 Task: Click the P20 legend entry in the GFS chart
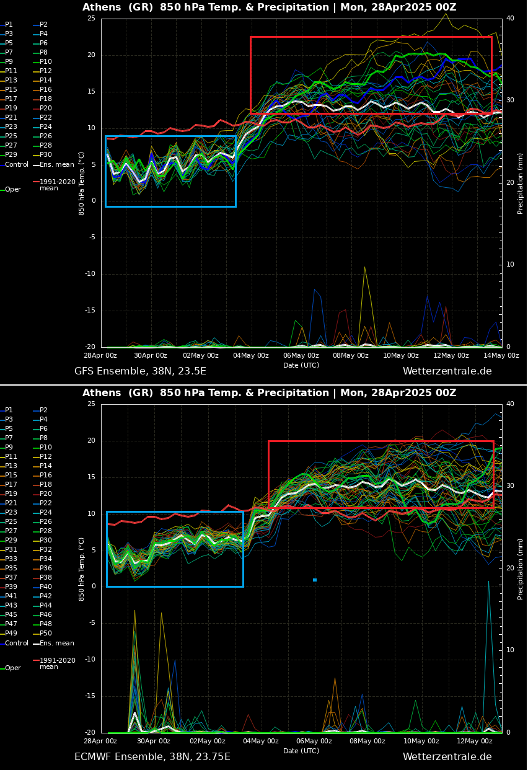click(46, 108)
